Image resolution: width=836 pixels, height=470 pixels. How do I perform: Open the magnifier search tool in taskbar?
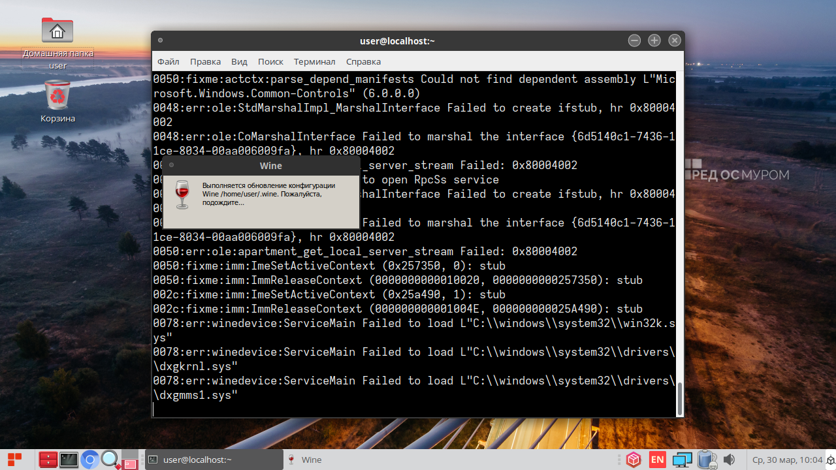110,460
